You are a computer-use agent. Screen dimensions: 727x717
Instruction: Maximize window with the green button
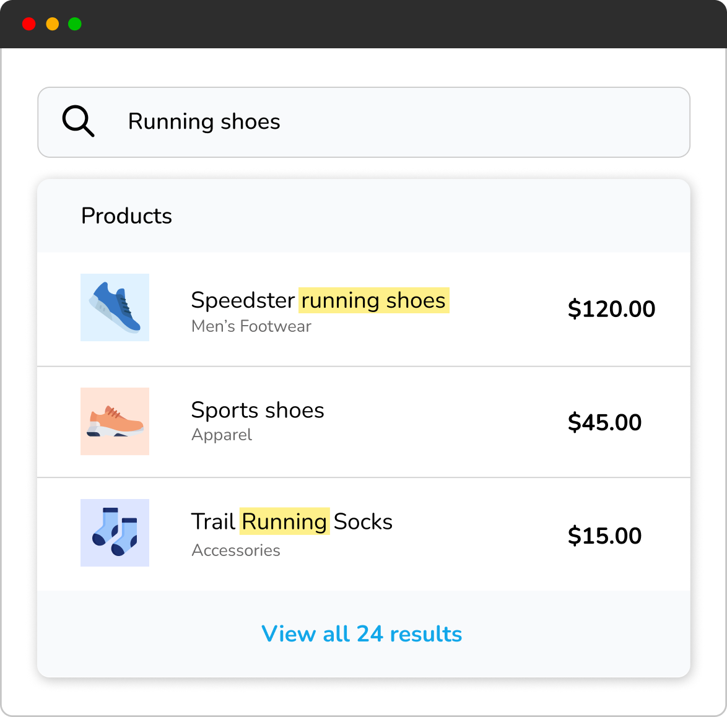(x=75, y=24)
